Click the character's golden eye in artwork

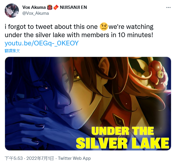tap(77, 77)
